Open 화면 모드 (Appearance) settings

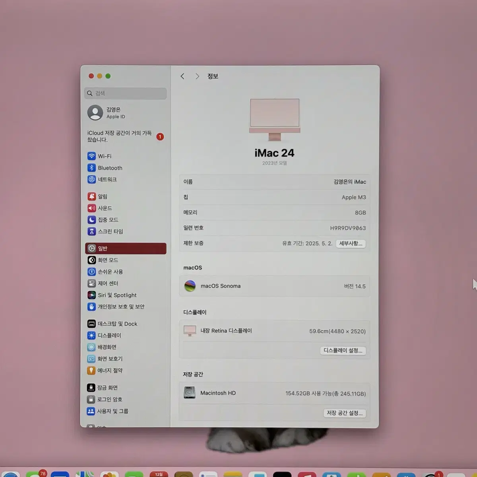coord(126,260)
